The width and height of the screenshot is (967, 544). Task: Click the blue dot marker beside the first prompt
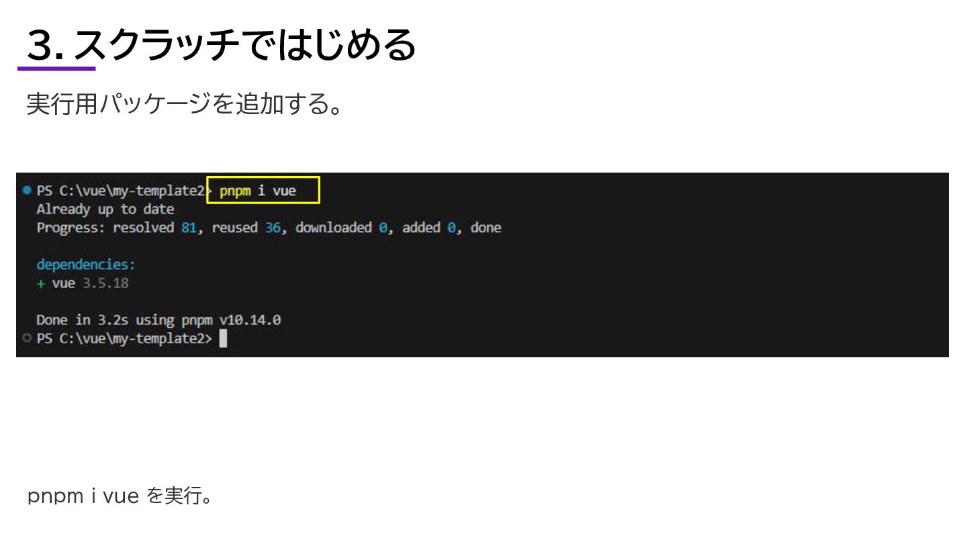click(27, 190)
